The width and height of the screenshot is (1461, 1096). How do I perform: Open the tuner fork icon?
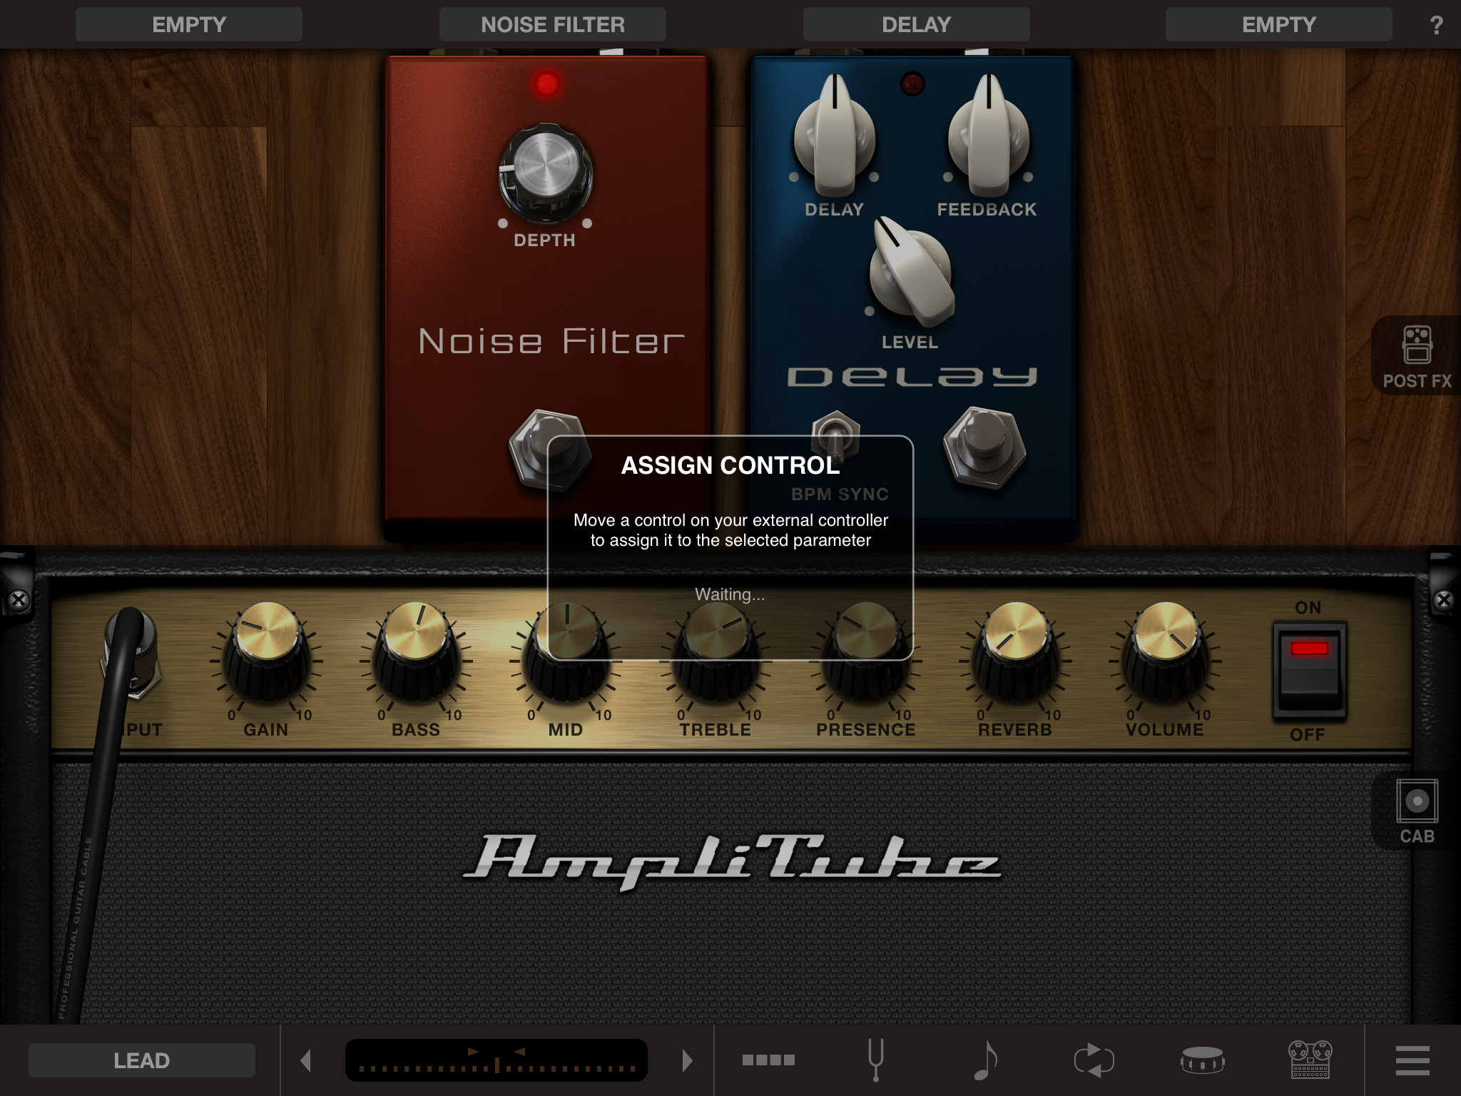[876, 1060]
